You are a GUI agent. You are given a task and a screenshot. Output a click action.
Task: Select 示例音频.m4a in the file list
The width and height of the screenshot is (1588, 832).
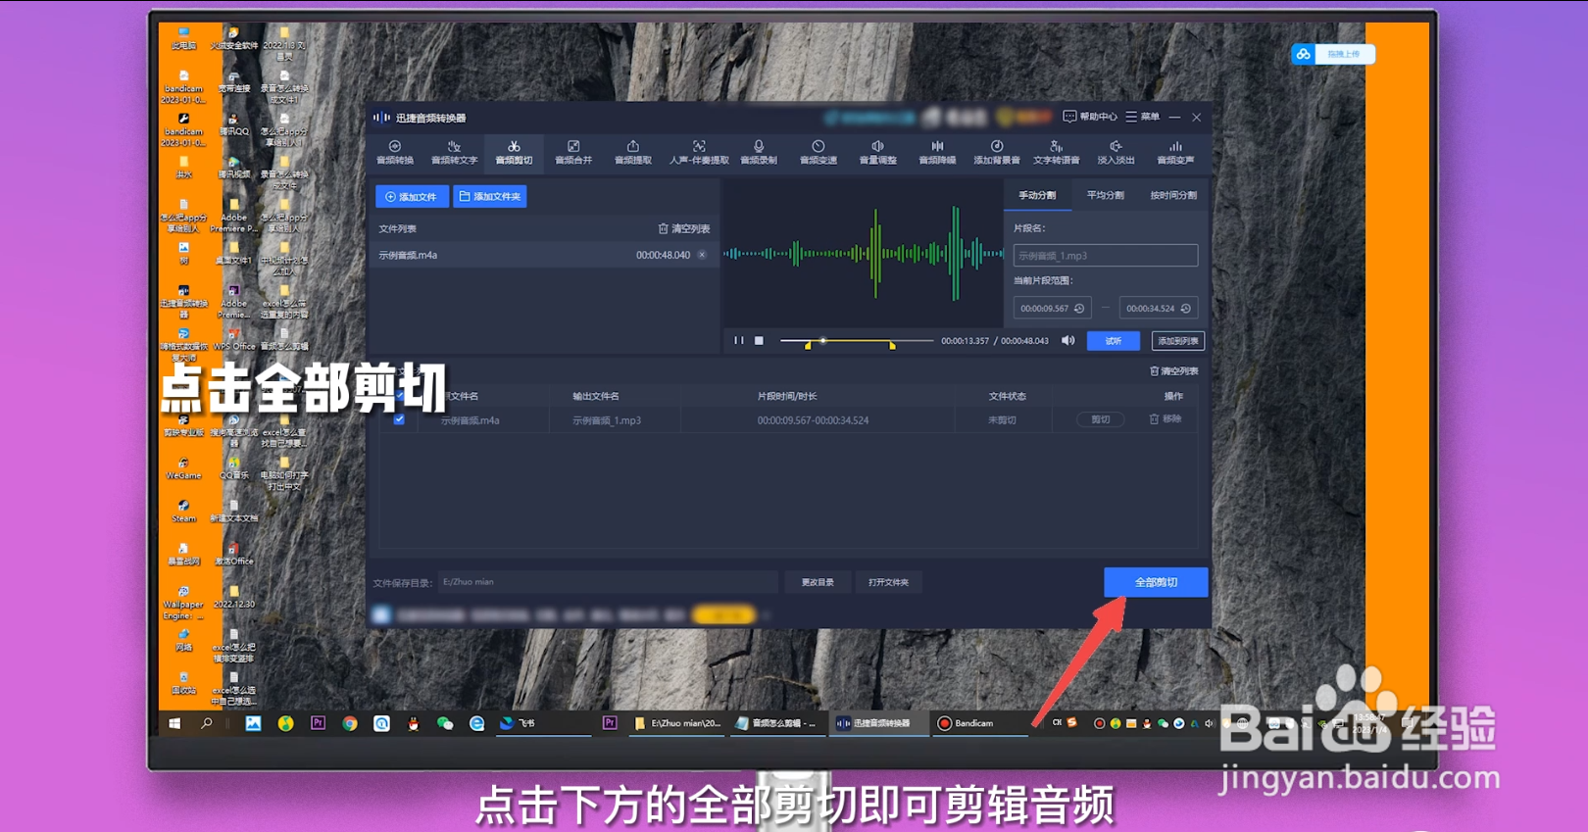(543, 255)
